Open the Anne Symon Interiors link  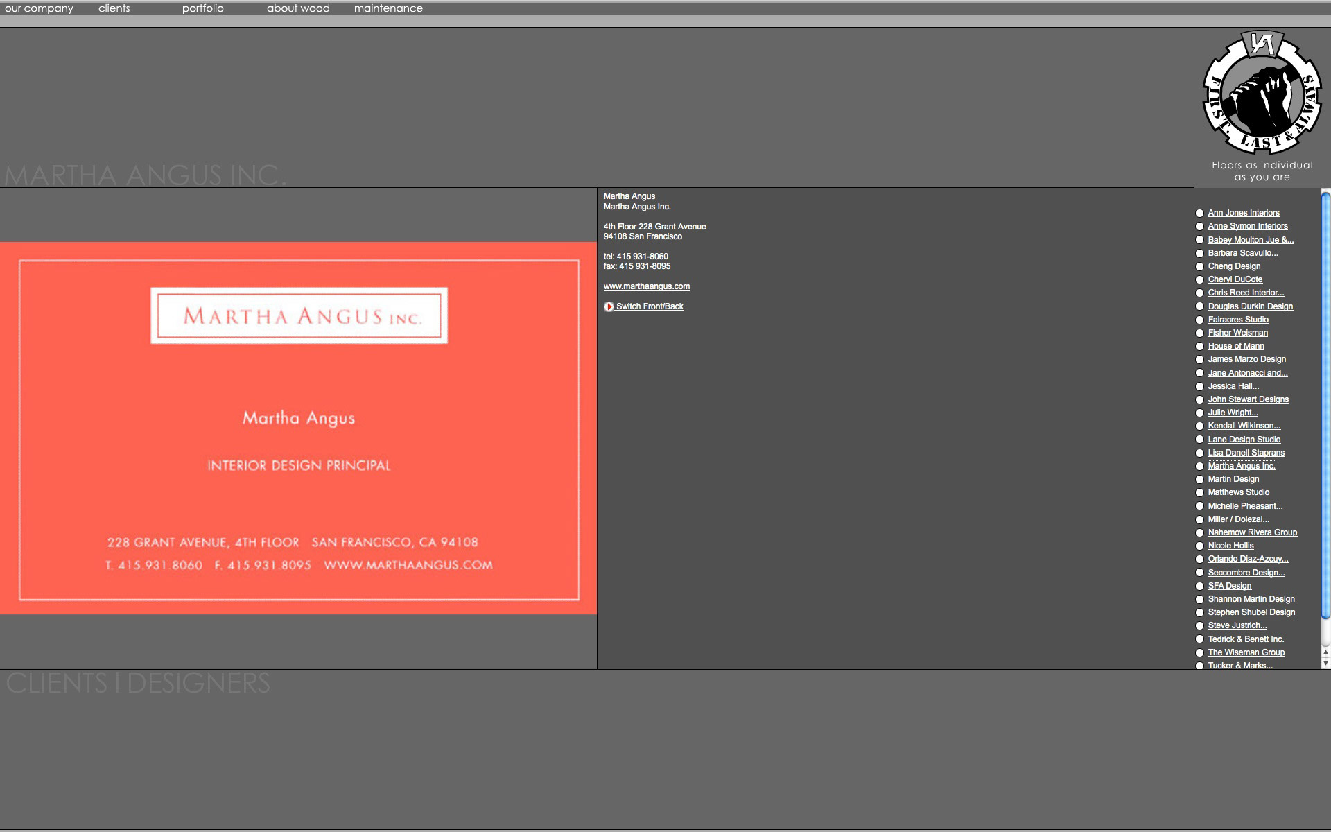pos(1248,226)
